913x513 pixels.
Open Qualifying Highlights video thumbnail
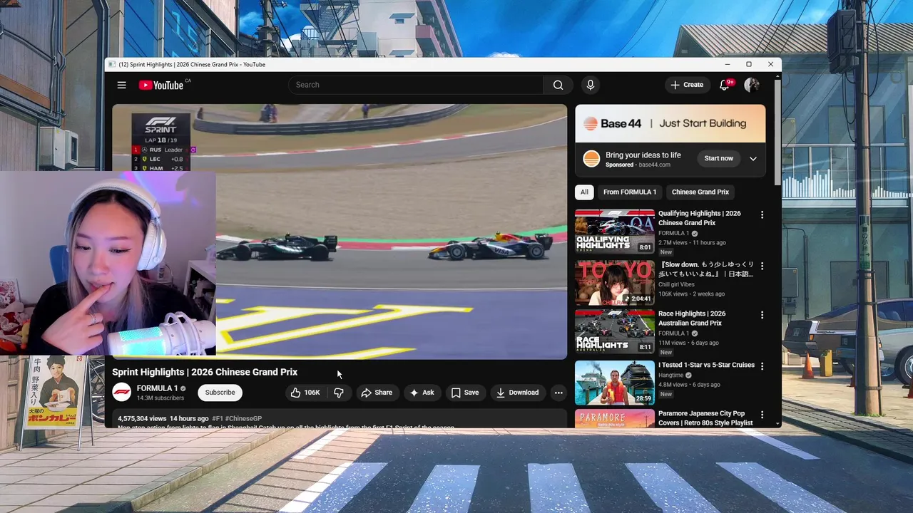point(615,232)
